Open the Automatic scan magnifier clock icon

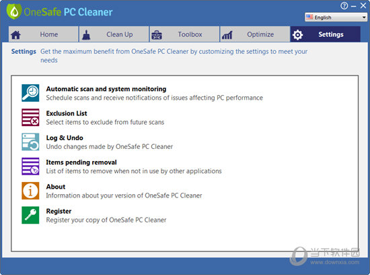(30, 93)
